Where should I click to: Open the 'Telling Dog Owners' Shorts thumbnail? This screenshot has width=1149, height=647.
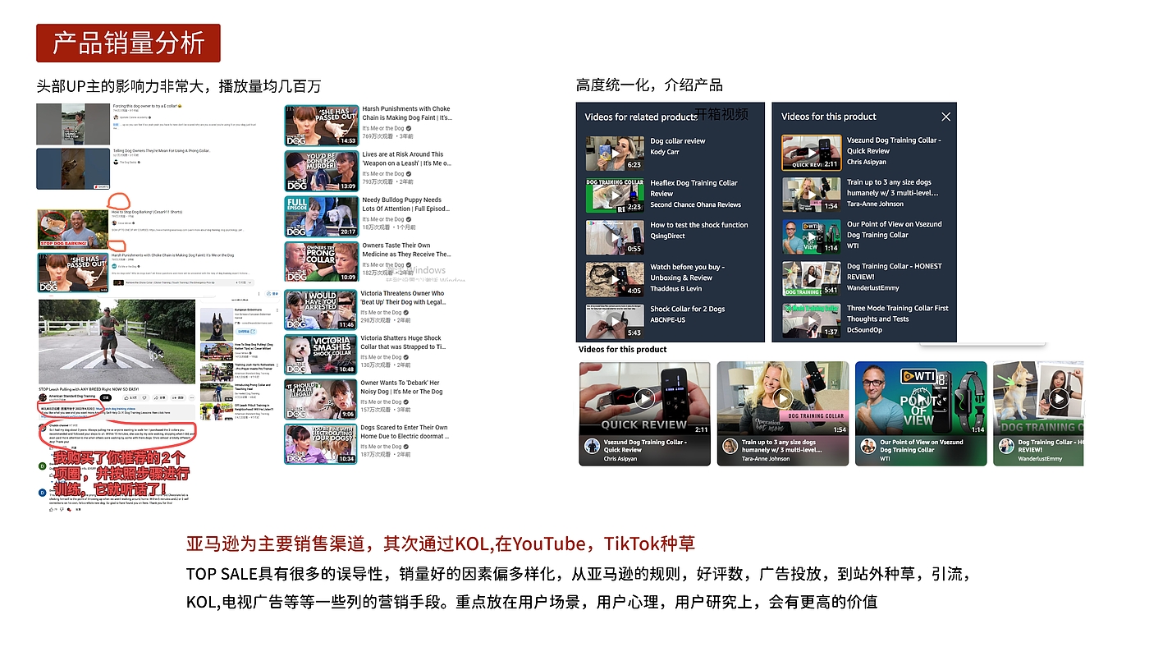(x=73, y=168)
